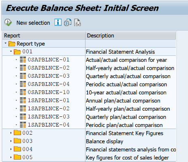Click the report documentation icon with clock
The height and width of the screenshot is (162, 188).
(x=68, y=22)
